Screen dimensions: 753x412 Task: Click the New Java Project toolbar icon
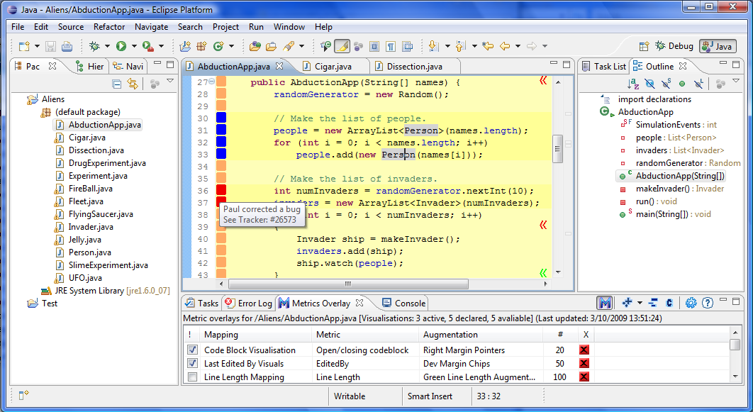pyautogui.click(x=185, y=46)
